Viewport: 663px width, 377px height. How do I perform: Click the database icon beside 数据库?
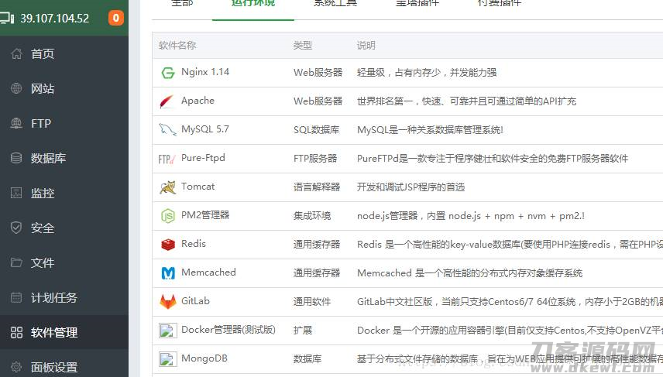[16, 158]
